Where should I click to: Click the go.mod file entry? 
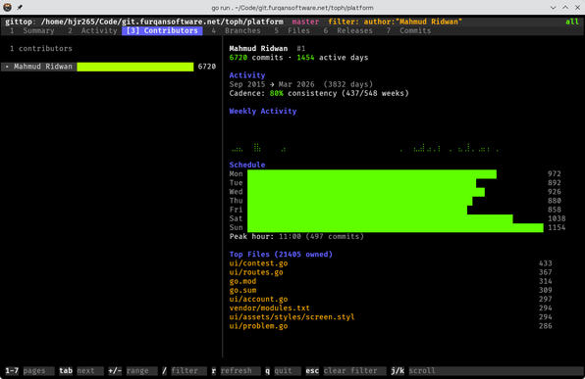click(x=242, y=281)
